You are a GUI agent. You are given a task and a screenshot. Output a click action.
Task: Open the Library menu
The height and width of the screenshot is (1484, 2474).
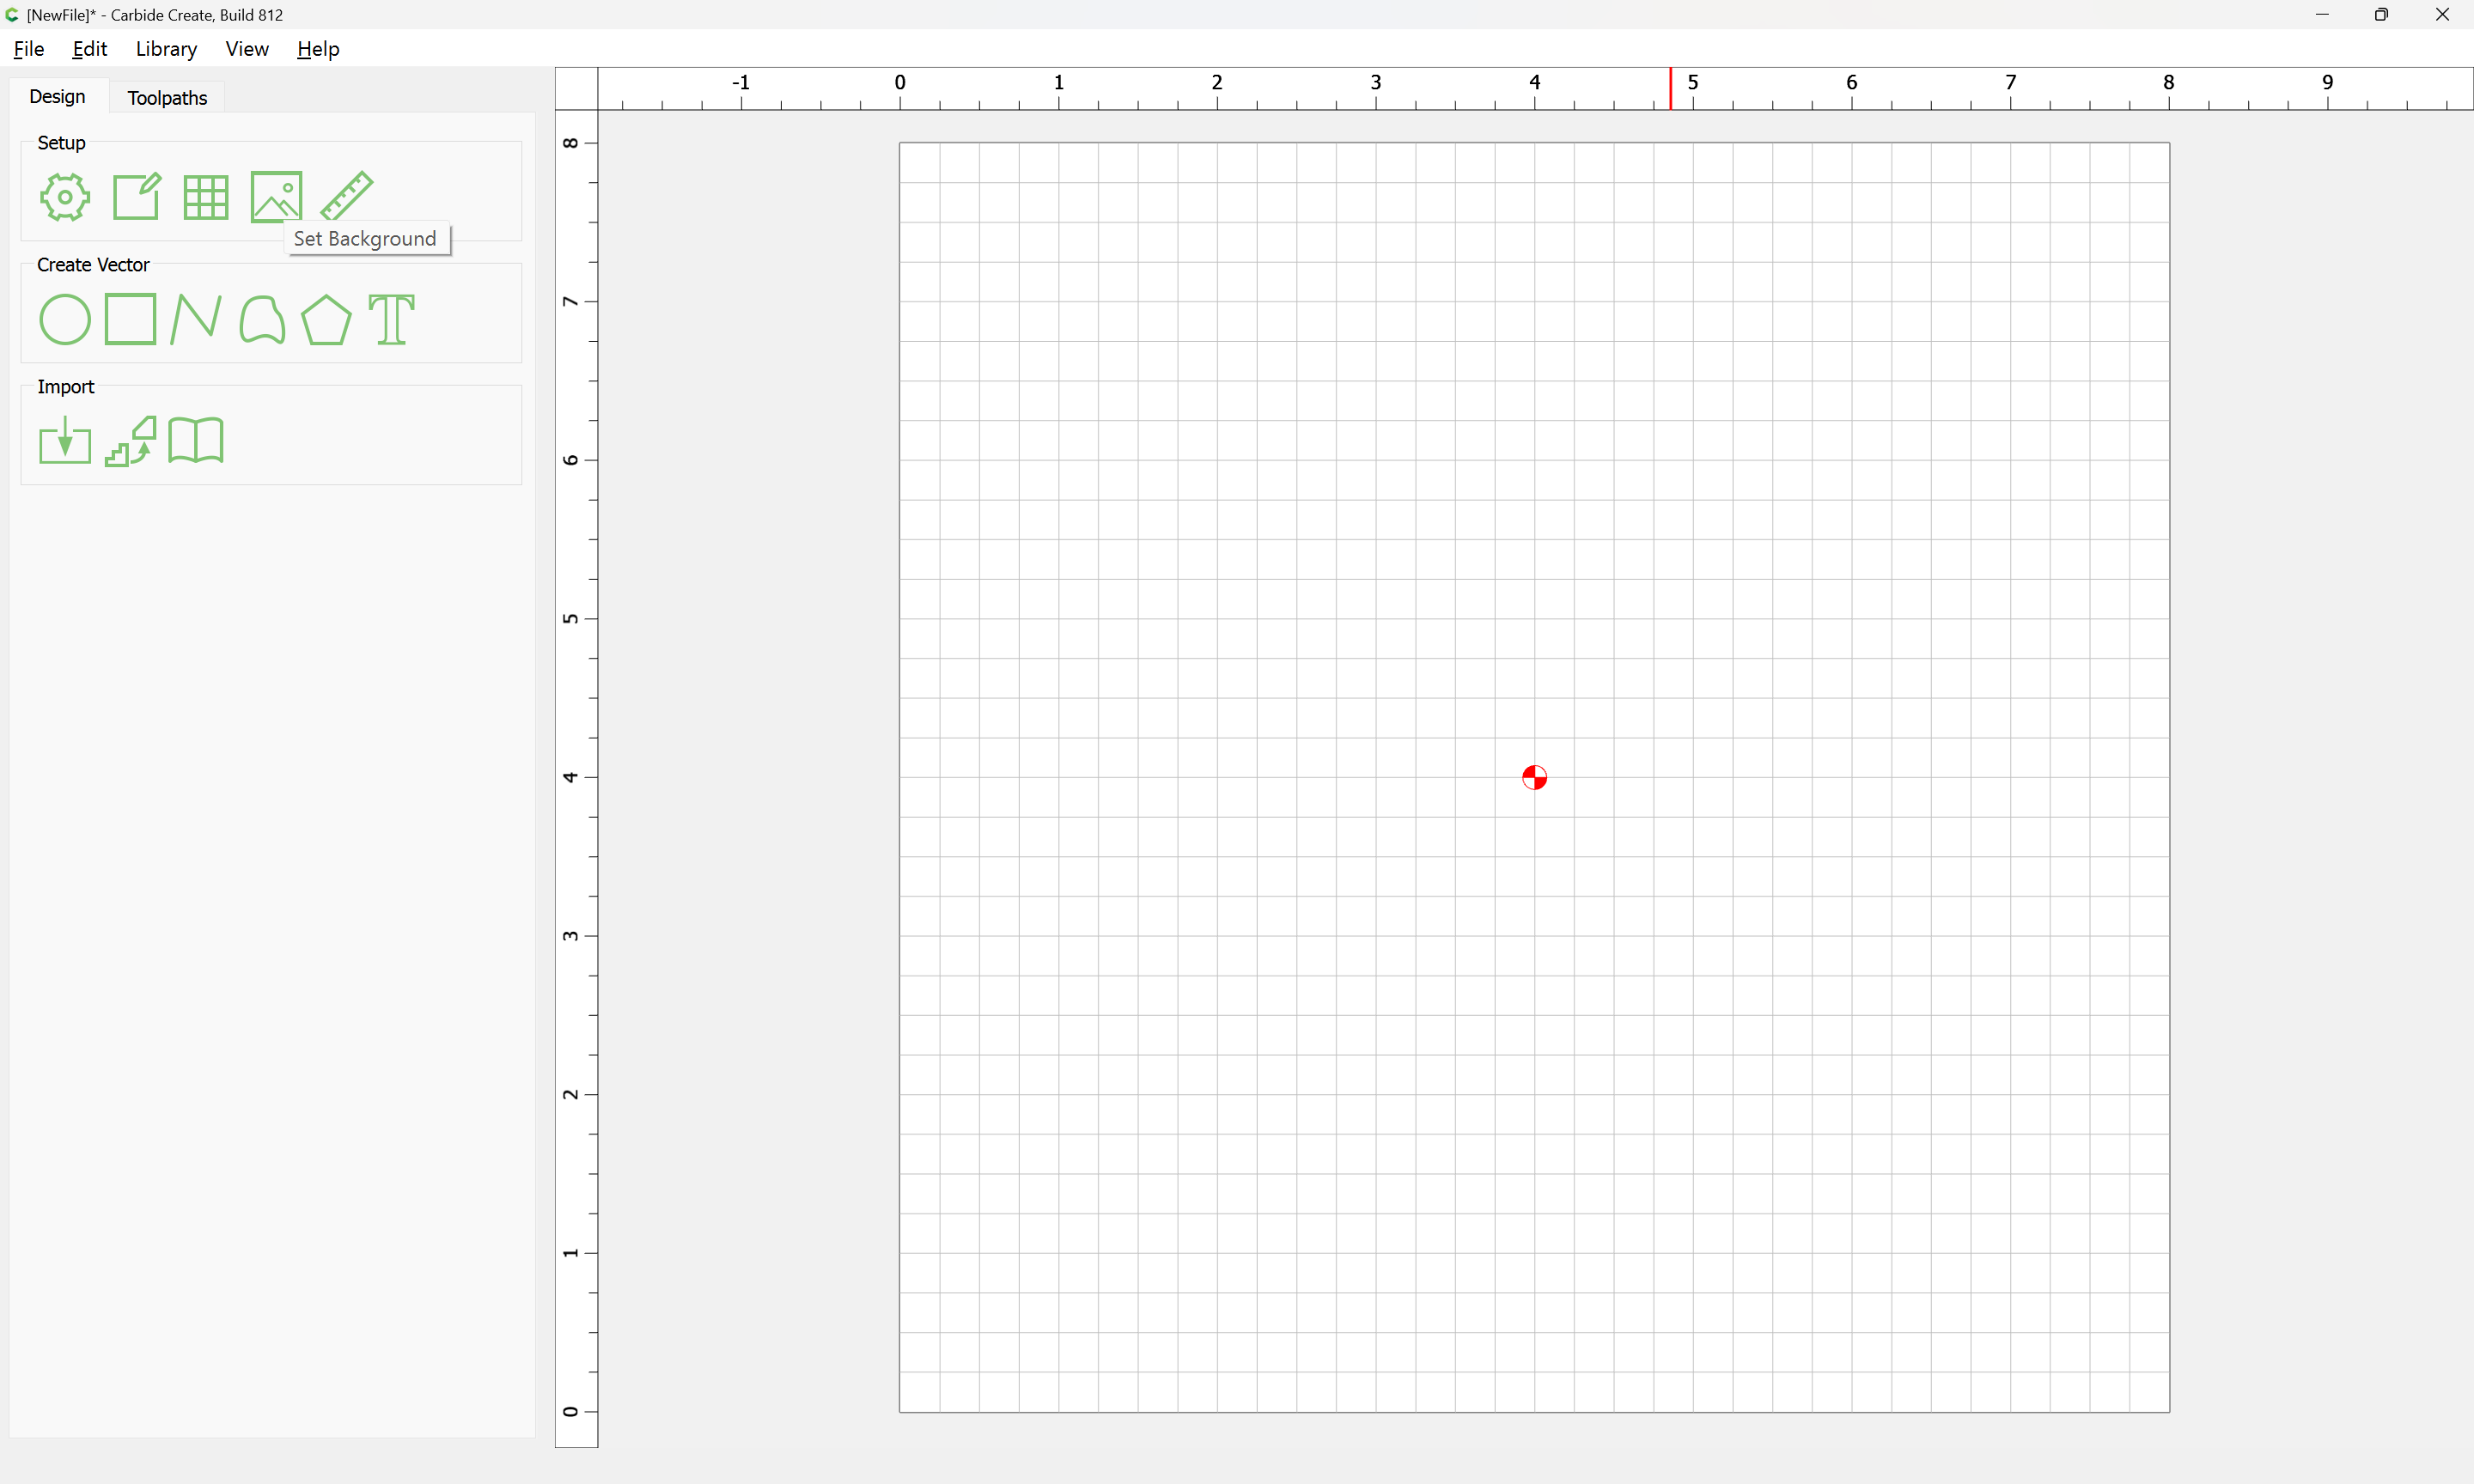coord(166,49)
